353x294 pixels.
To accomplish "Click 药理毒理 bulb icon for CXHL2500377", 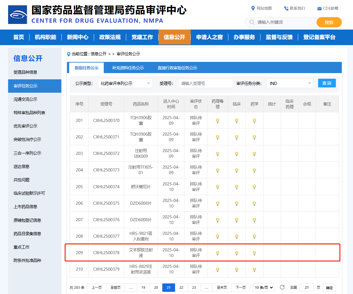I will coord(217,236).
